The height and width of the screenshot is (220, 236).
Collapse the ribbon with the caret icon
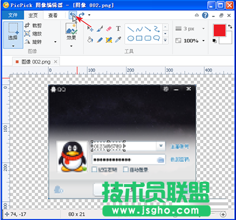(197, 15)
